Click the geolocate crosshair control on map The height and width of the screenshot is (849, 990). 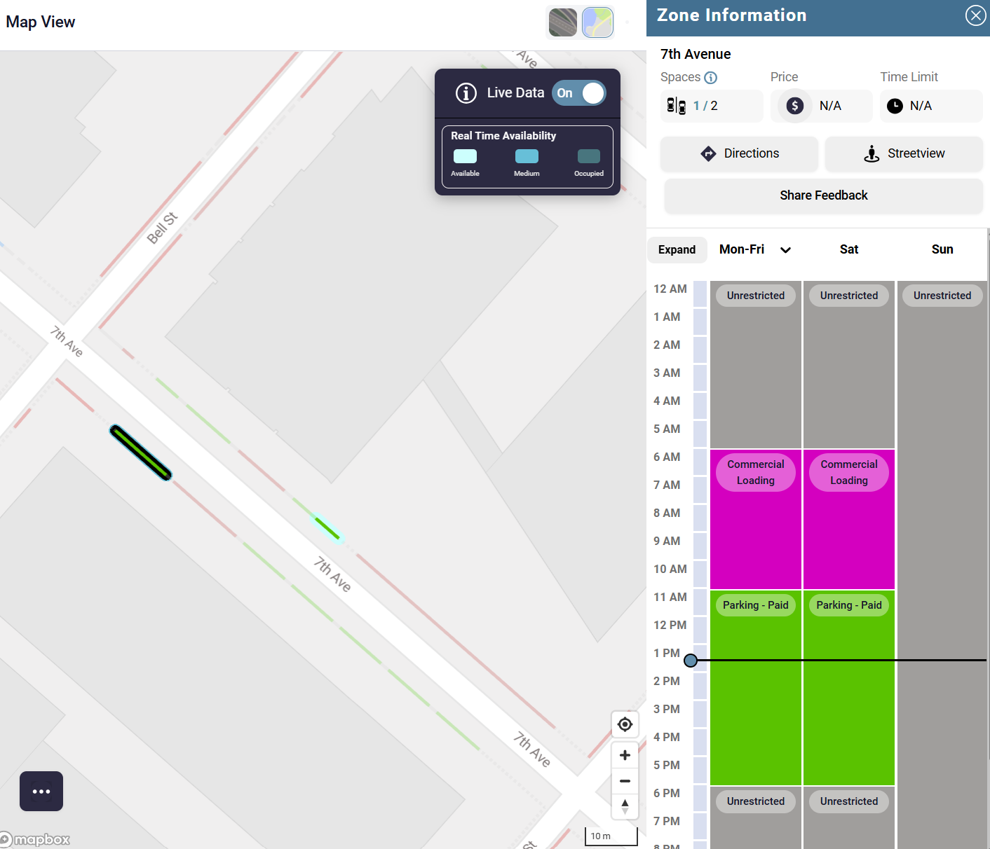click(625, 724)
